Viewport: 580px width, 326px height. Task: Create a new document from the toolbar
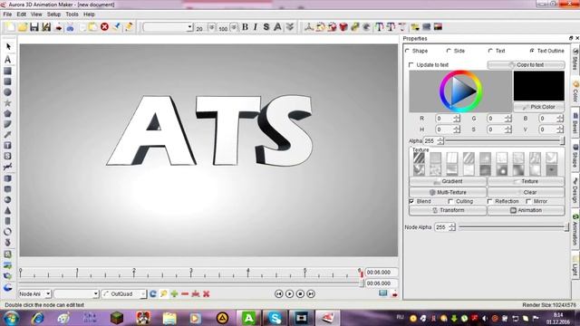pos(10,27)
